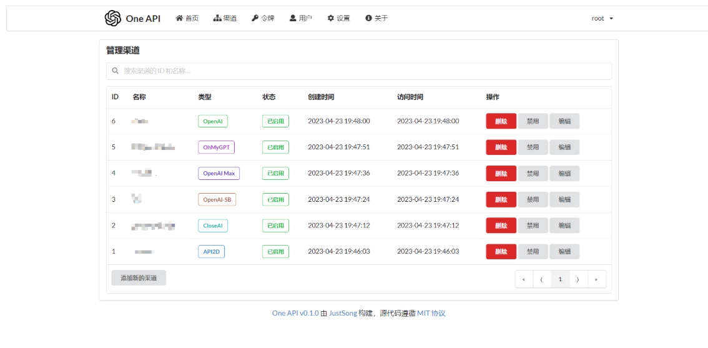Jump to last page with » button

click(x=596, y=279)
